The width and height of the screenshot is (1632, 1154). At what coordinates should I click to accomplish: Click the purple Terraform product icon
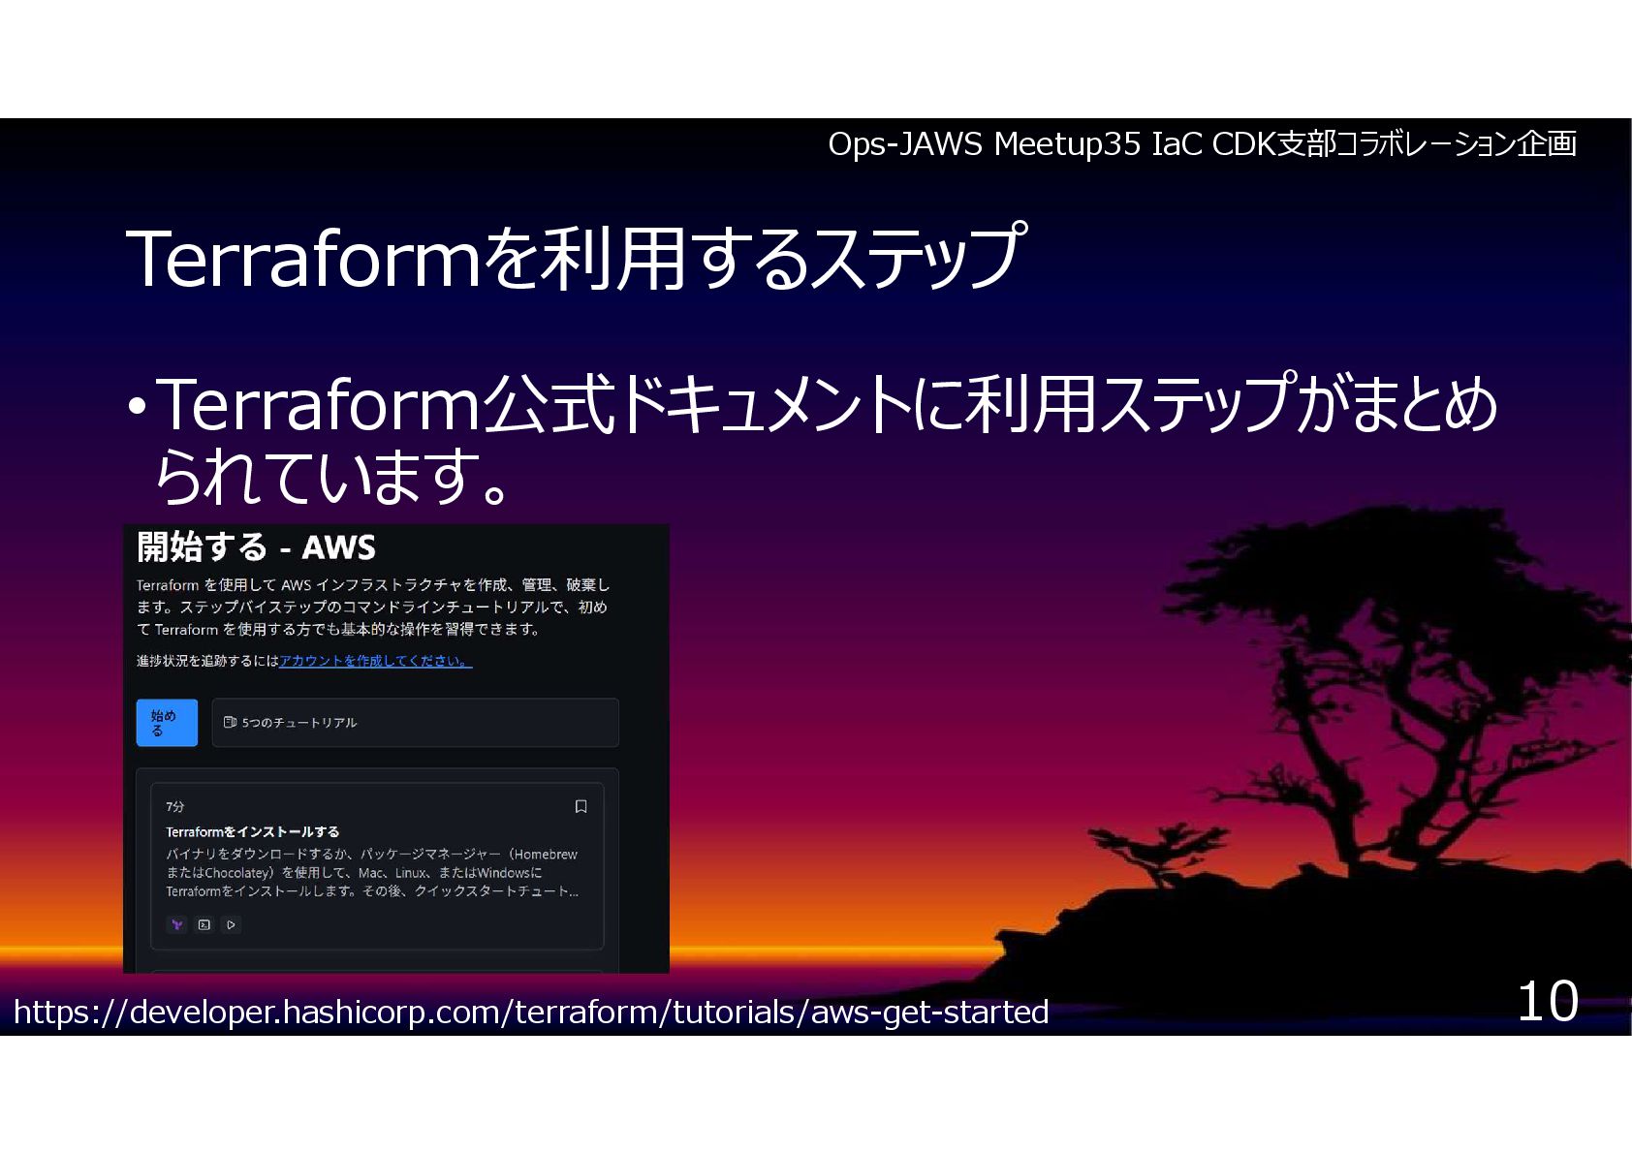point(176,924)
